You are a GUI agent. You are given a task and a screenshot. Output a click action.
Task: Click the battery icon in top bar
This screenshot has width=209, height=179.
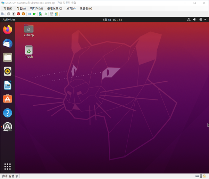pos(201,19)
